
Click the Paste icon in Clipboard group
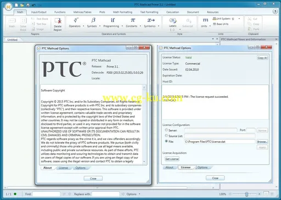pos(250,29)
